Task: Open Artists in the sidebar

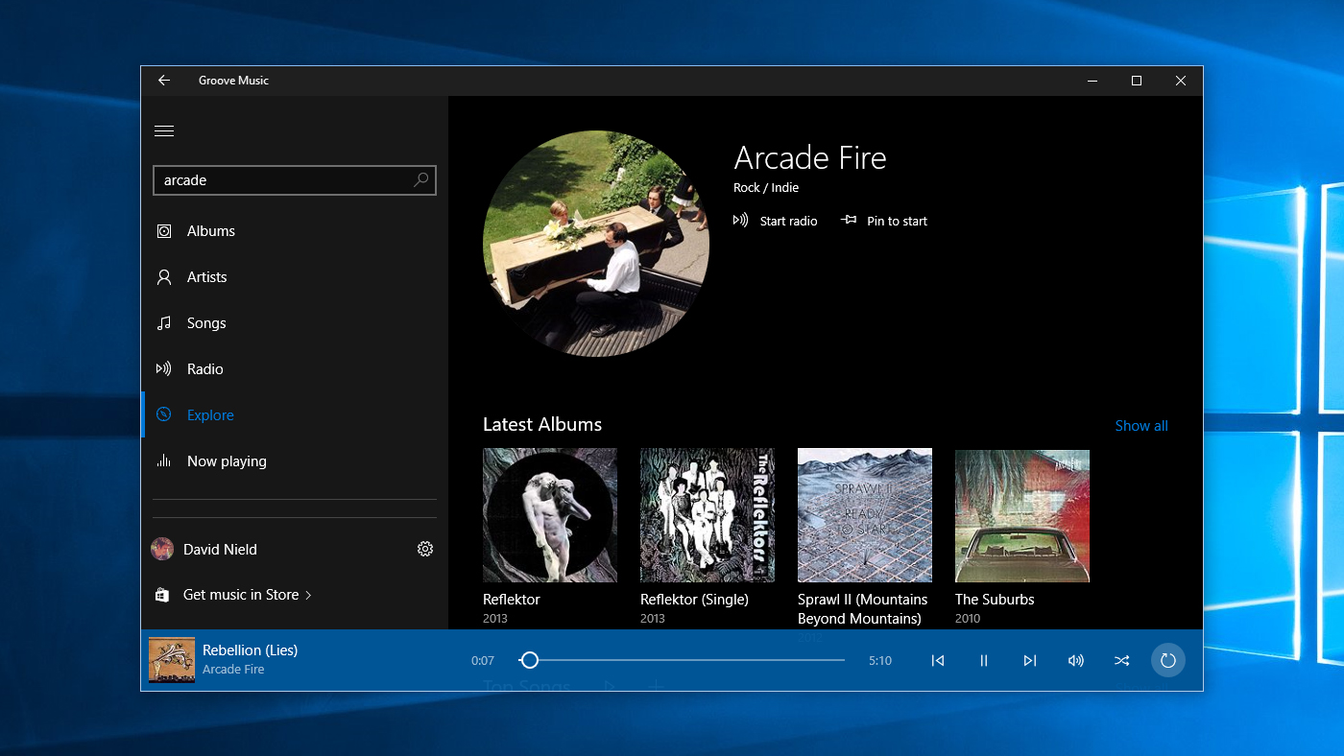Action: click(x=295, y=277)
